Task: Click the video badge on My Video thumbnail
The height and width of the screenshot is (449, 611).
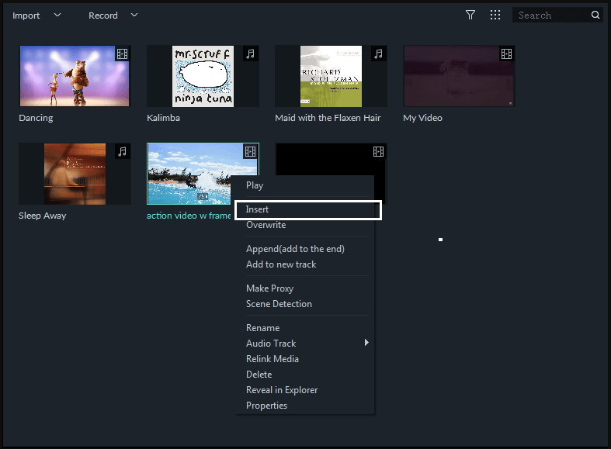Action: pos(506,54)
